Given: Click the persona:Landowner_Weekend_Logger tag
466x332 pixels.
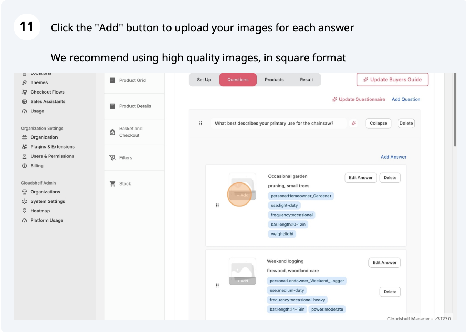Looking at the screenshot, I should (307, 281).
